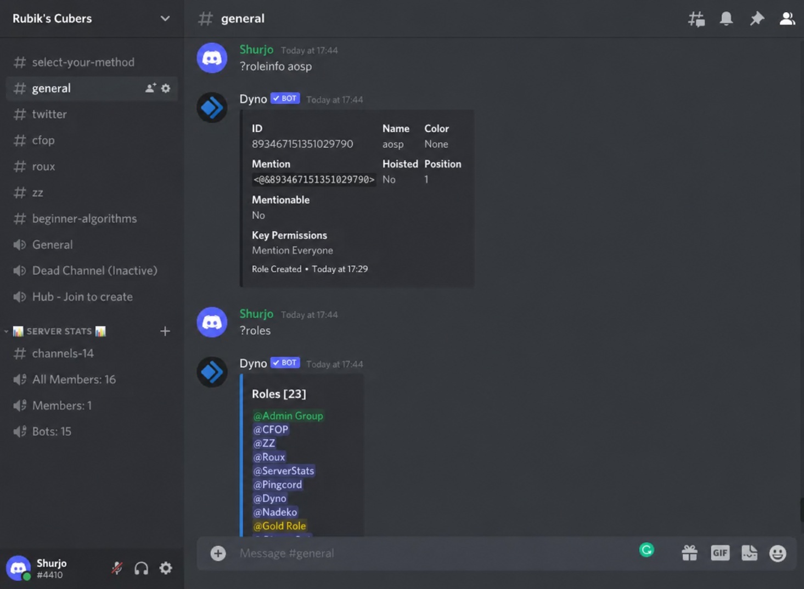Join the General voice channel
804x589 pixels.
[92, 244]
